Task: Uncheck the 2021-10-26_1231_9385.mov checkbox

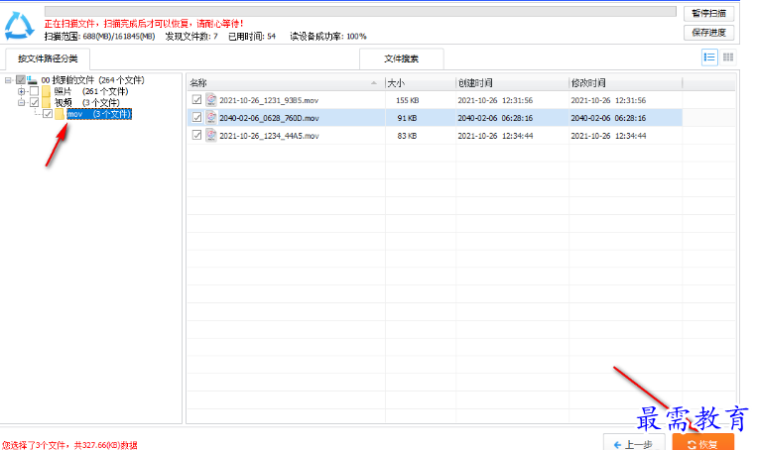Action: coord(196,100)
